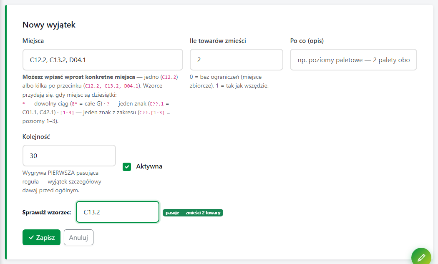This screenshot has width=438, height=264.
Task: Focus the Miejsca input with C12.2, C13.2, D04.1
Action: tap(103, 60)
